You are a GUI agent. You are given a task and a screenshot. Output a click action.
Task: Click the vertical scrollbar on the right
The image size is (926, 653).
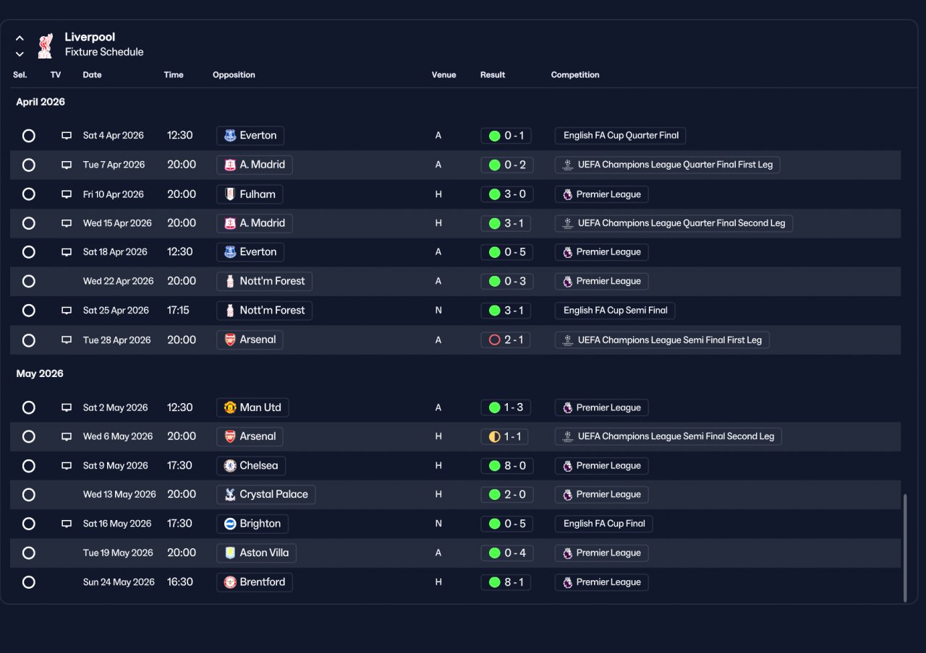905,548
